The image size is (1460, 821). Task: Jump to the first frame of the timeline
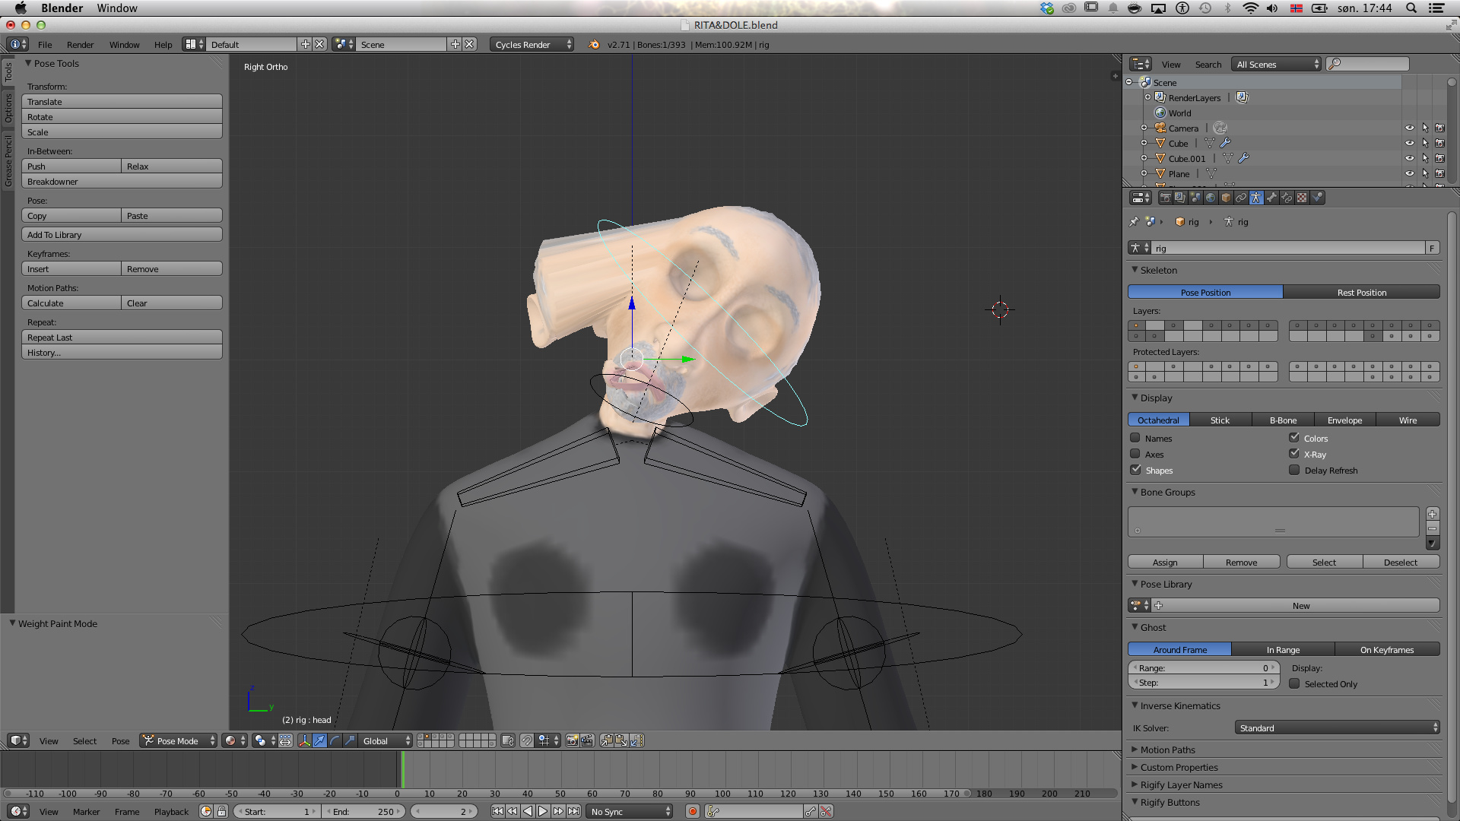[x=497, y=811]
